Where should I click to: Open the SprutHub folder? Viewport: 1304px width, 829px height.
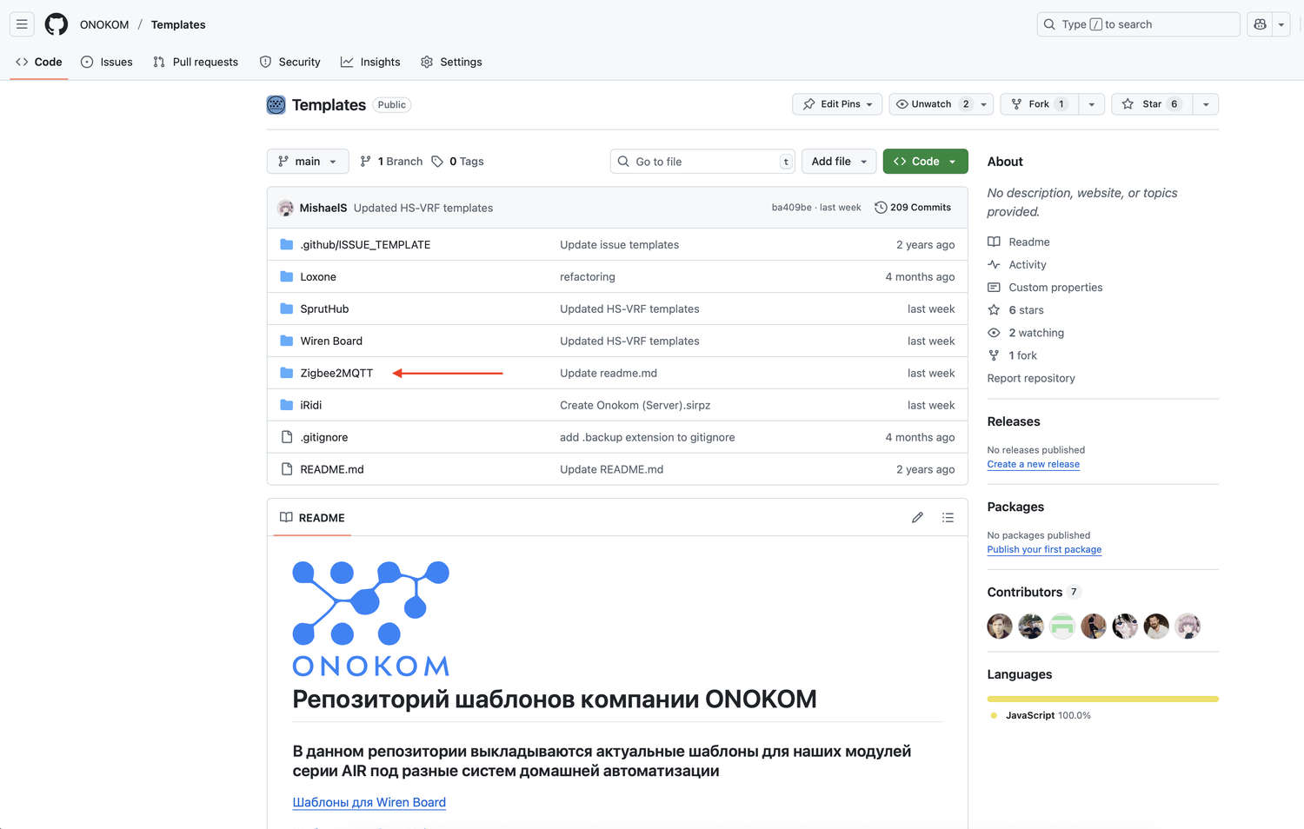tap(324, 309)
